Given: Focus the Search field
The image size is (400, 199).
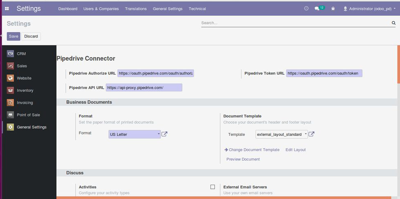Looking at the screenshot, I should 296,23.
